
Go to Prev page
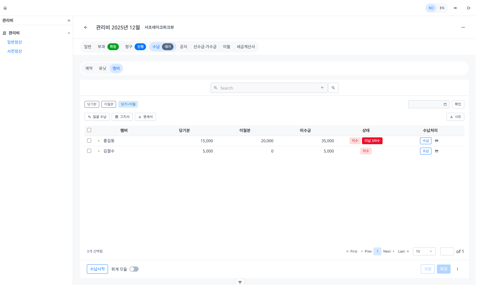366,251
